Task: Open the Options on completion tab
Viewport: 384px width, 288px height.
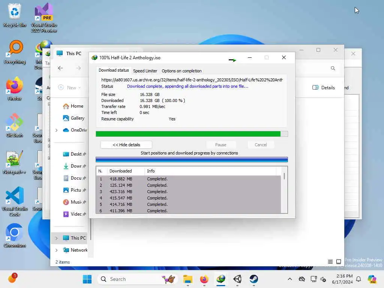Action: click(181, 71)
